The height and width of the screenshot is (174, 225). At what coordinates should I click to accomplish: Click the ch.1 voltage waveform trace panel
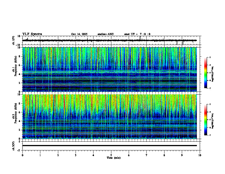(112, 40)
